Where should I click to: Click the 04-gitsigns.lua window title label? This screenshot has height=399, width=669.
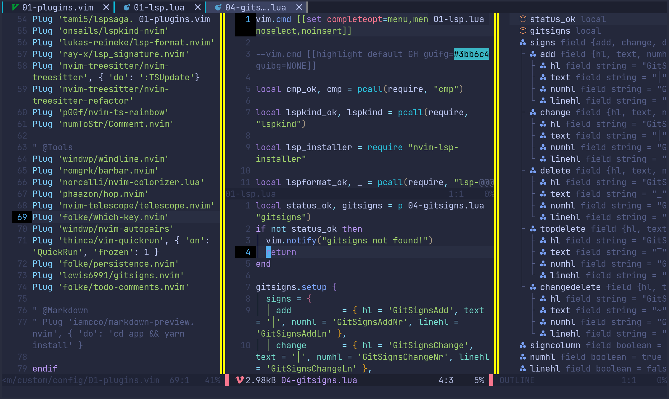click(x=446, y=205)
